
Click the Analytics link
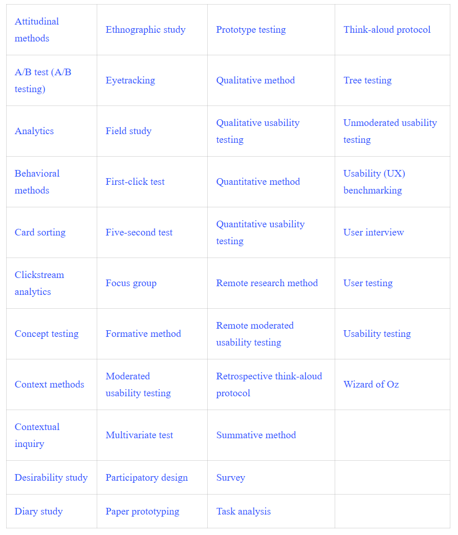(34, 131)
